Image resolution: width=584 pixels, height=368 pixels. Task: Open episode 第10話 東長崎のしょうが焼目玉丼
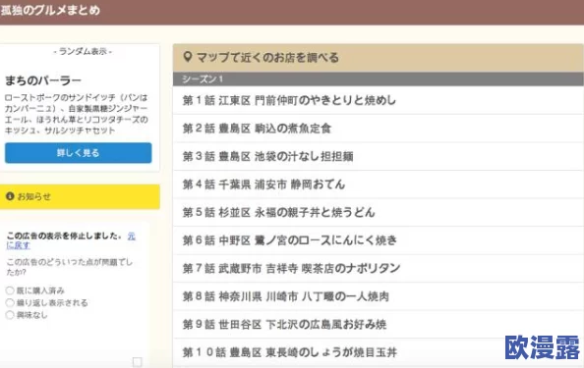(x=379, y=352)
